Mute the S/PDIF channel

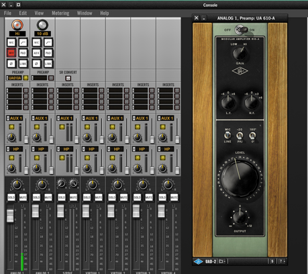(x=73, y=197)
